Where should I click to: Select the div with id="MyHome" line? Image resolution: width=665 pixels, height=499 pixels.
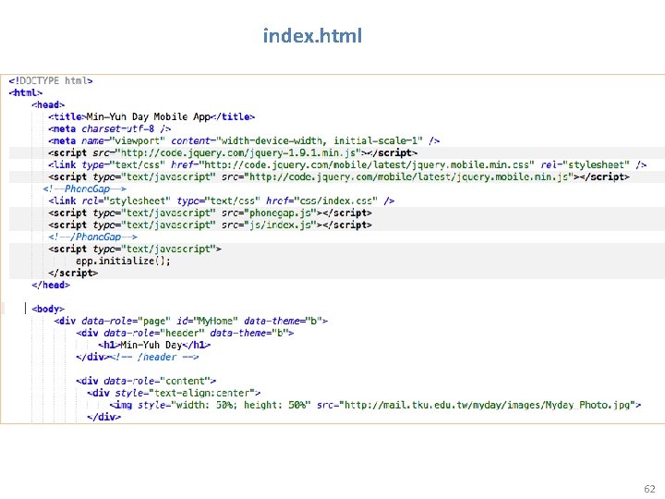pos(191,321)
